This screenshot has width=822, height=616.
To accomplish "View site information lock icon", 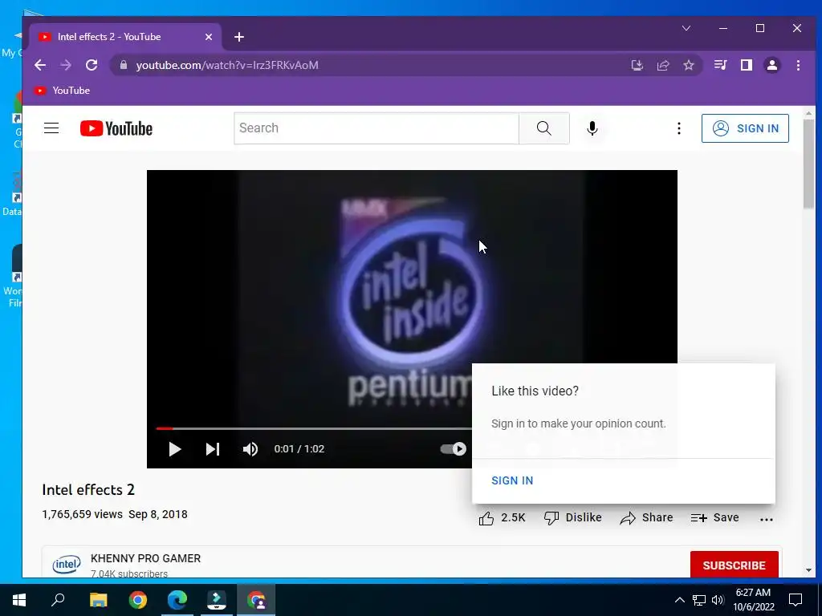I will (124, 65).
